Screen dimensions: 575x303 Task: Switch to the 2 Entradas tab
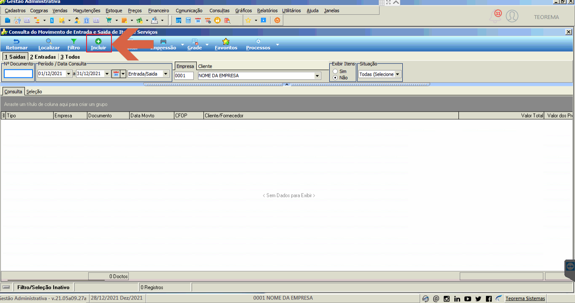tap(43, 57)
